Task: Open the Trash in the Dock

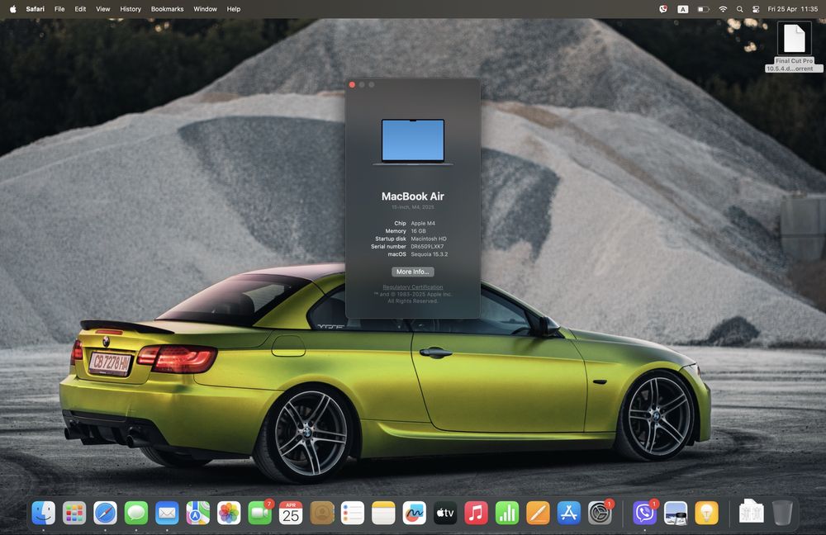Action: pyautogui.click(x=782, y=513)
